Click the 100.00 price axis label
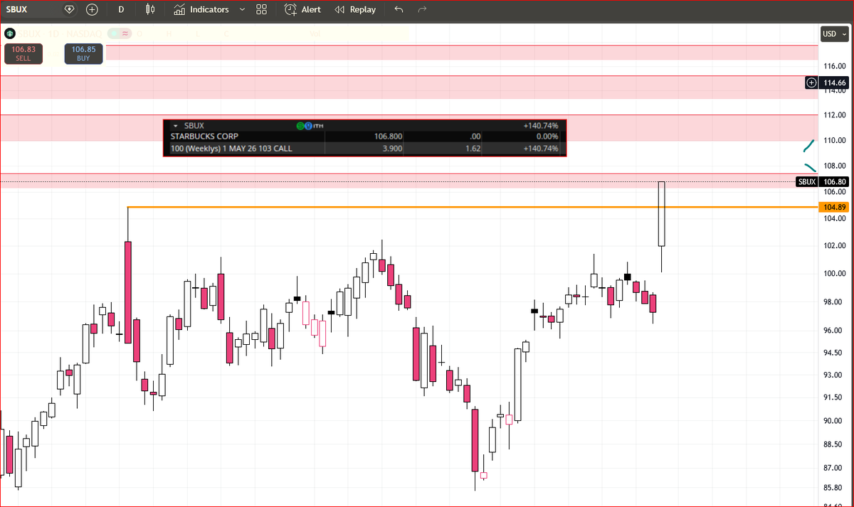854x507 pixels. pos(834,274)
